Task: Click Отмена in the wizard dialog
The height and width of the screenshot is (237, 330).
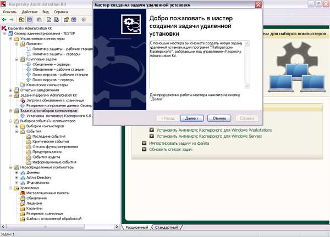Action: click(x=219, y=119)
